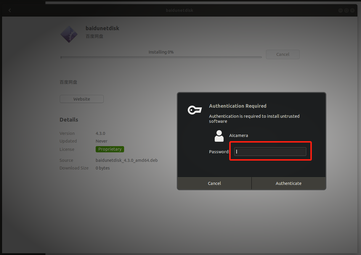Cancel the authentication dialog
The width and height of the screenshot is (361, 255).
pos(214,183)
